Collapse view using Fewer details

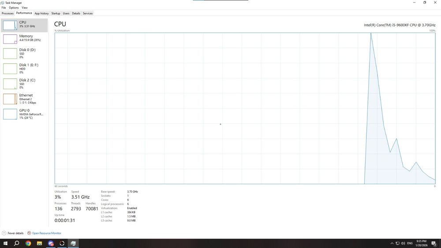[x=13, y=233]
